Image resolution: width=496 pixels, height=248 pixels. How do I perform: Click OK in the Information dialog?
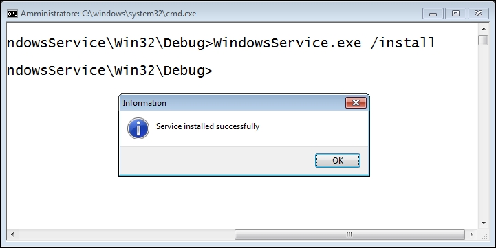[x=338, y=160]
